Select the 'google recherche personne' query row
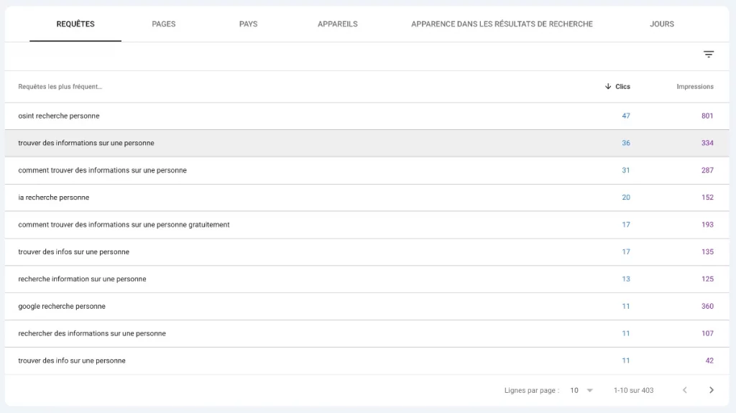This screenshot has width=736, height=413. (62, 307)
